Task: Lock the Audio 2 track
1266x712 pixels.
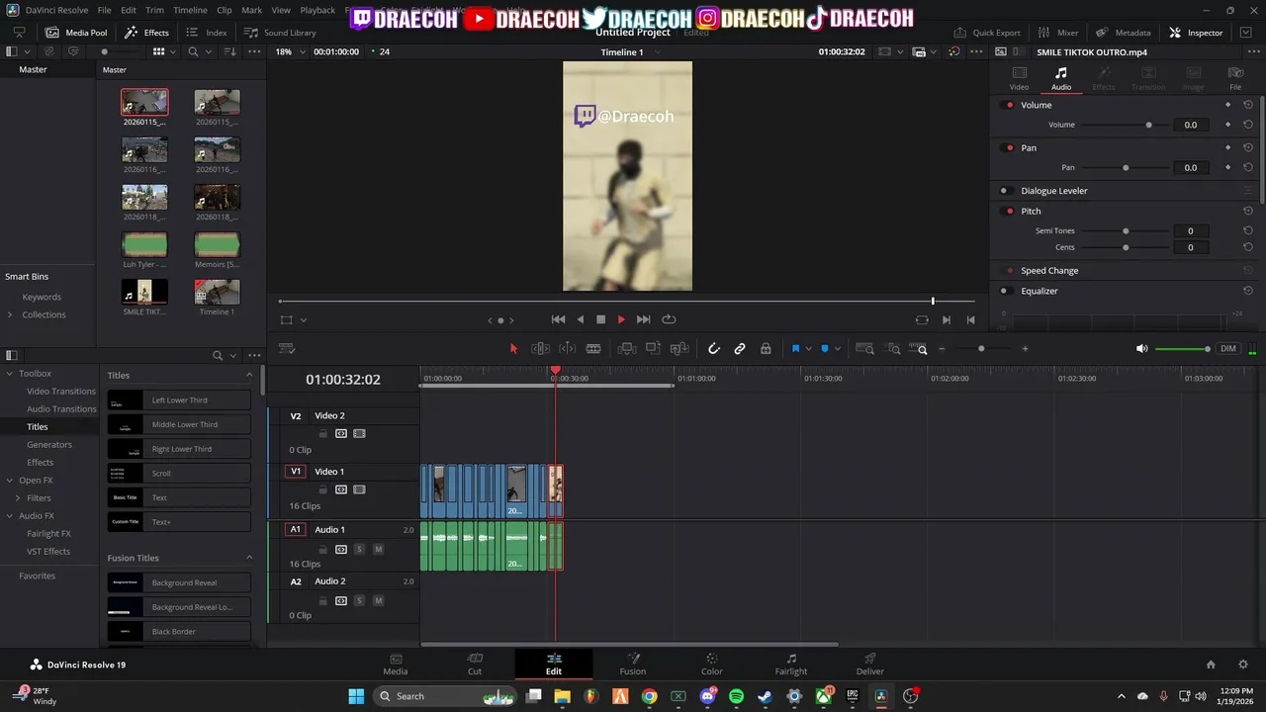Action: 322,600
